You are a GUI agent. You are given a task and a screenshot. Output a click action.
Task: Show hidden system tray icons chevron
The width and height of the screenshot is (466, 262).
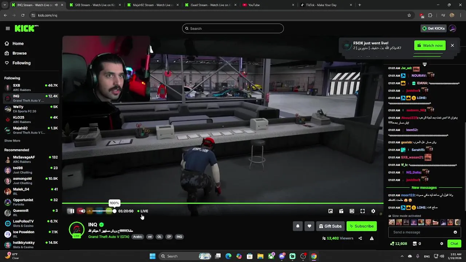coord(402,256)
